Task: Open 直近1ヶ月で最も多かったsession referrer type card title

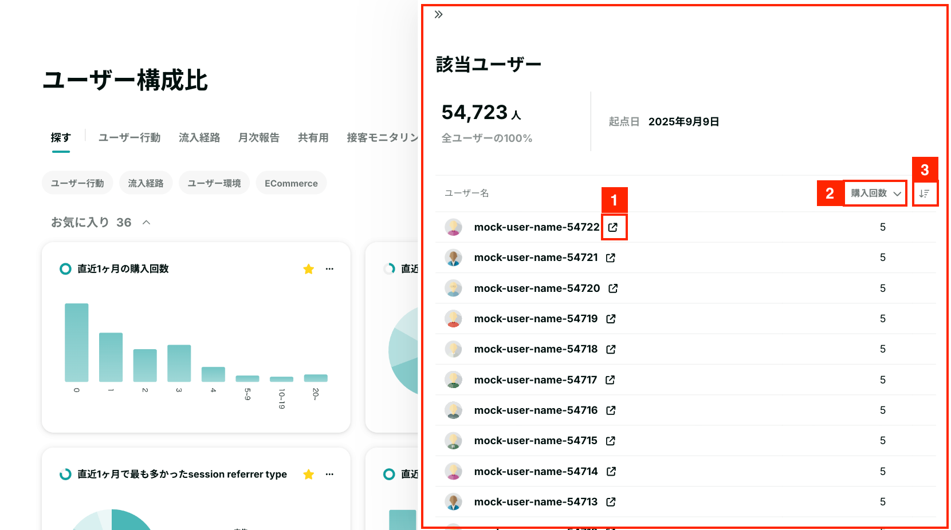Action: pyautogui.click(x=182, y=474)
